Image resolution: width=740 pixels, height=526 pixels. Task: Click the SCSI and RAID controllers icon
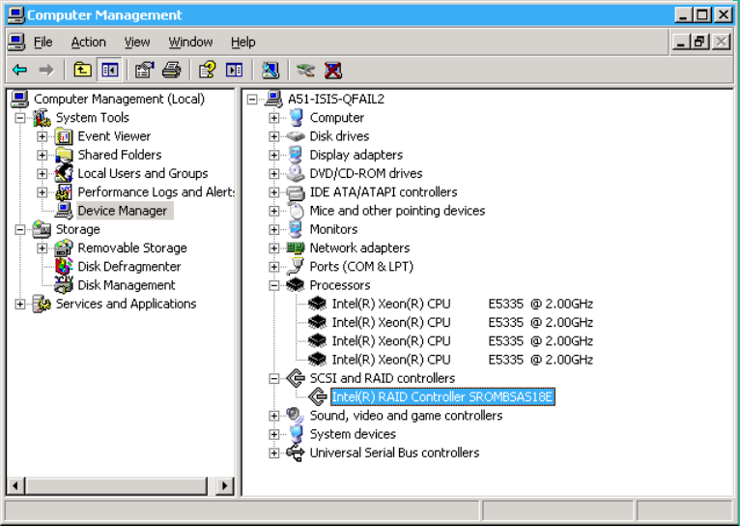coord(296,378)
